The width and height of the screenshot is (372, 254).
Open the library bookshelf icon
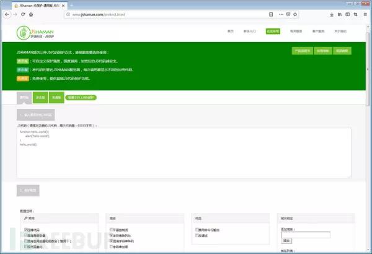[x=340, y=14]
